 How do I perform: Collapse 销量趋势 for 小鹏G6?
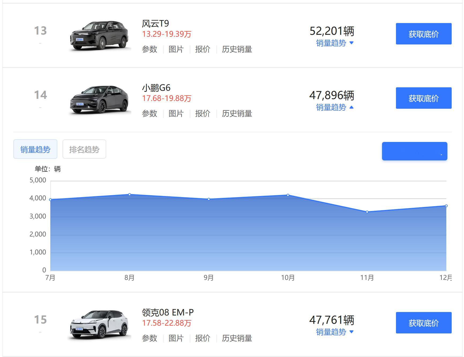click(x=335, y=107)
